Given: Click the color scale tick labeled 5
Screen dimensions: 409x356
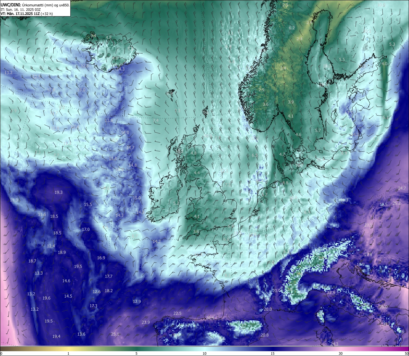Looking at the screenshot, I should tap(136, 353).
